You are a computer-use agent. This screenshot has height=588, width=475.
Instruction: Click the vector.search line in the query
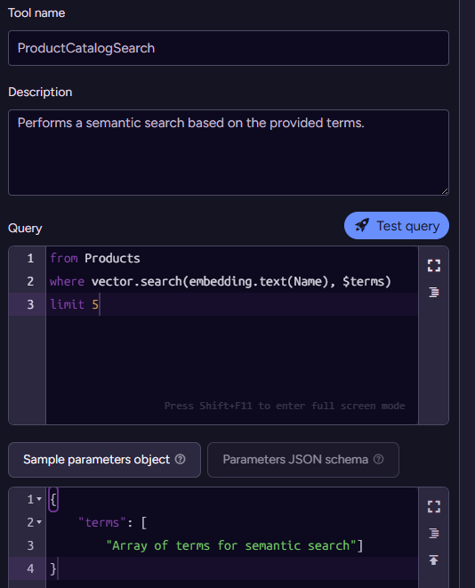pyautogui.click(x=221, y=281)
